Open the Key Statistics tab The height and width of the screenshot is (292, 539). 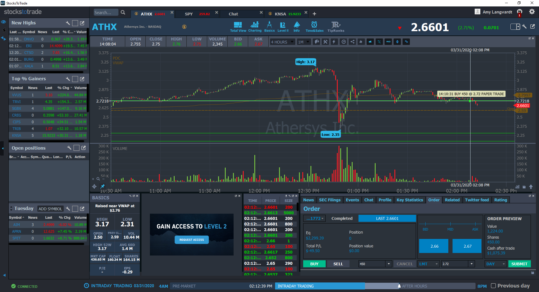pyautogui.click(x=410, y=200)
